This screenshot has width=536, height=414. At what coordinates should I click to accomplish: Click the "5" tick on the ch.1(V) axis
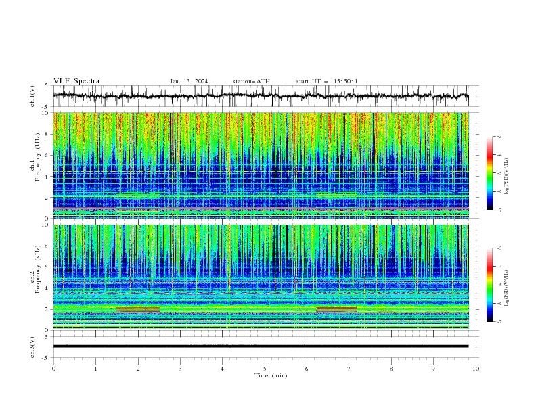(48, 85)
